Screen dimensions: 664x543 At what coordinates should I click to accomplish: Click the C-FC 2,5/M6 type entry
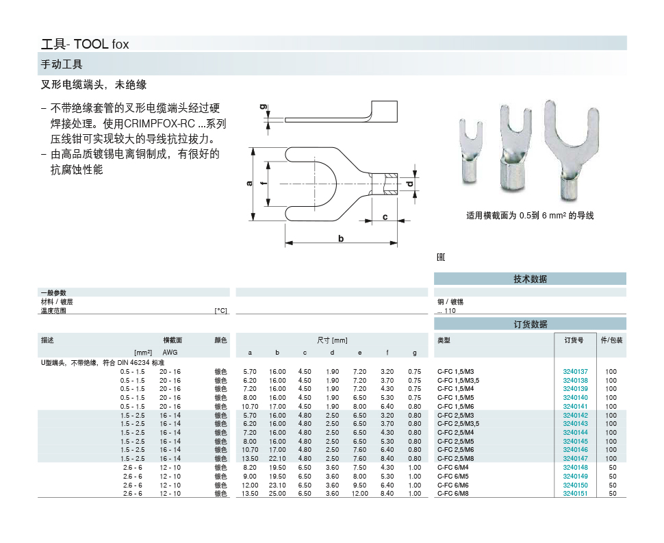[455, 450]
